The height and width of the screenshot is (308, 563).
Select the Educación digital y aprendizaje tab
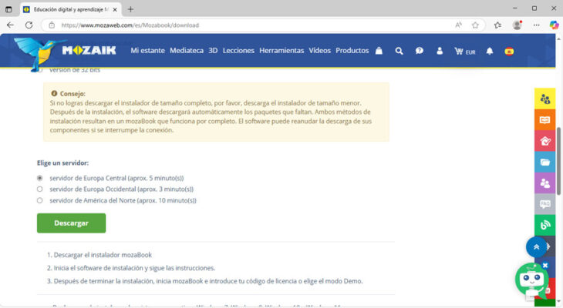(x=71, y=10)
